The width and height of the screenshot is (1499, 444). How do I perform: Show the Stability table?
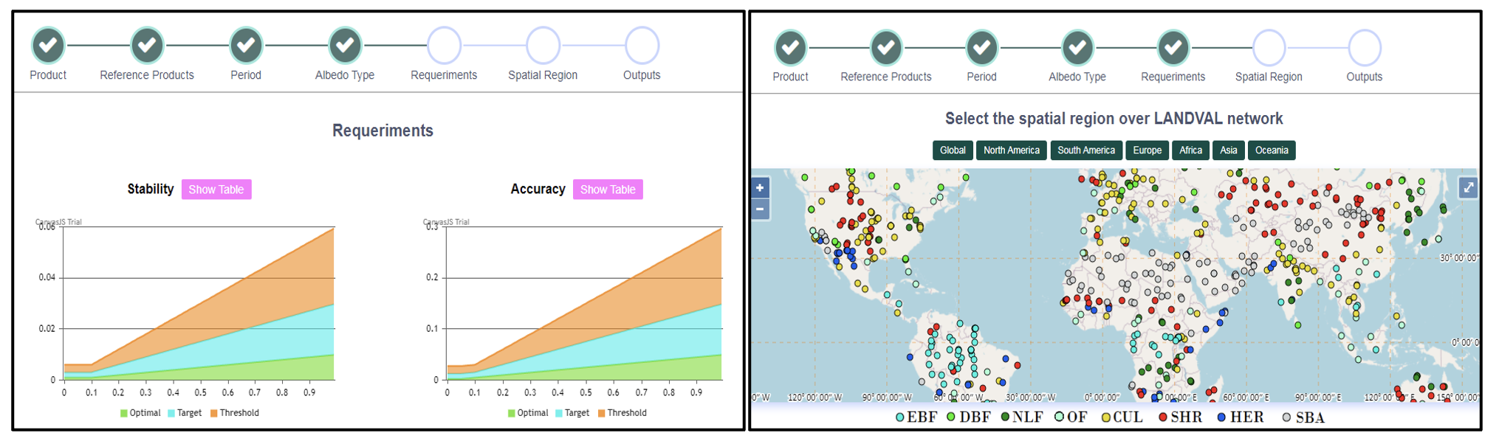(x=216, y=190)
